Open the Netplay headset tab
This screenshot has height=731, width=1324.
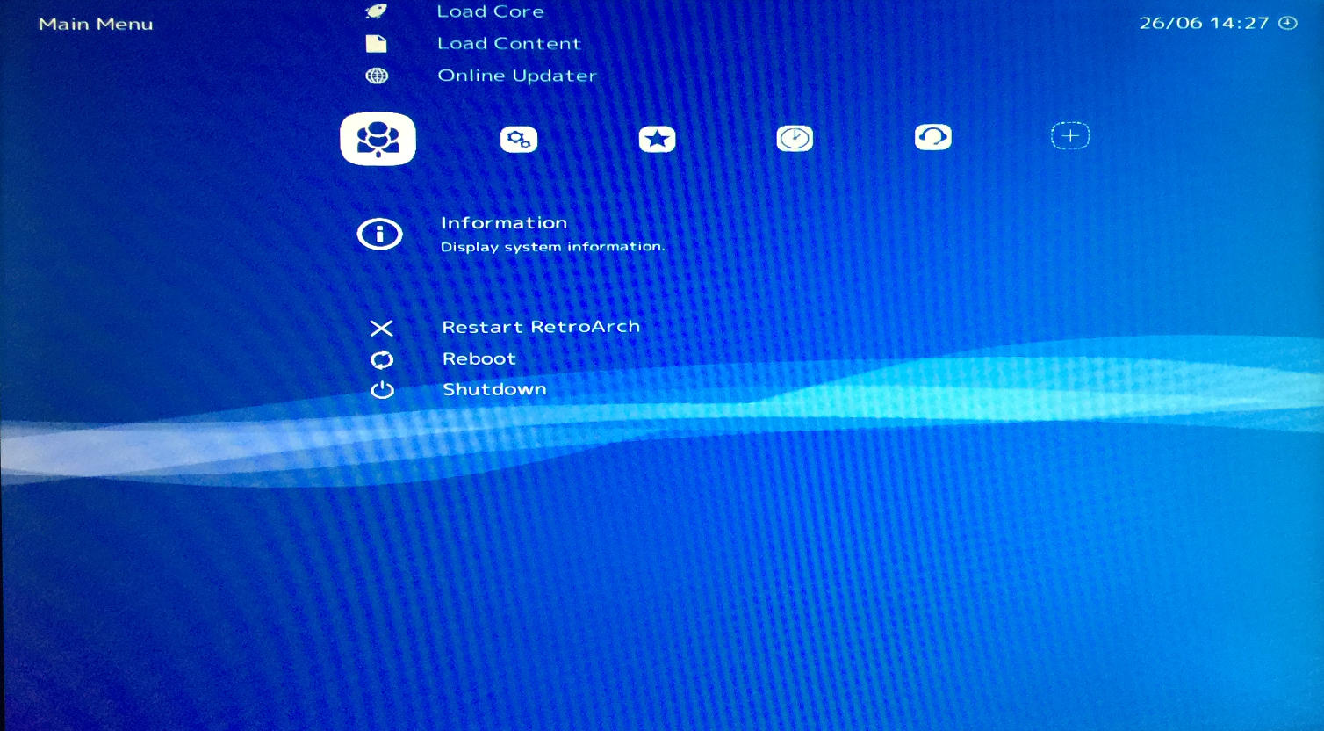932,137
